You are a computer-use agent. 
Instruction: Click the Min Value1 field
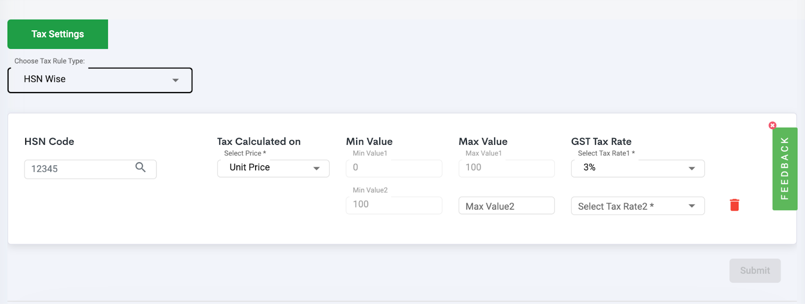pos(394,168)
